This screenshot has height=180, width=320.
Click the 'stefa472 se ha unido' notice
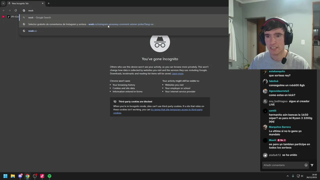pos(283,155)
